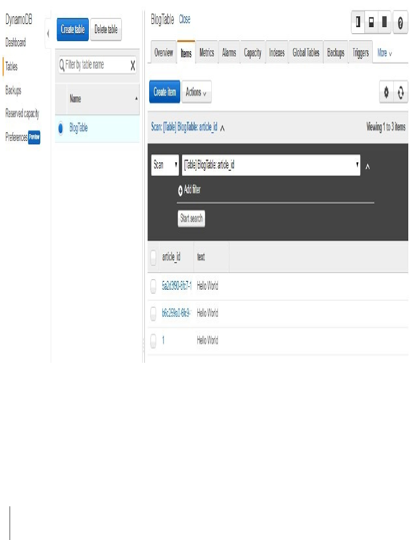Open the Indexes tab
The image size is (410, 540).
click(x=277, y=53)
